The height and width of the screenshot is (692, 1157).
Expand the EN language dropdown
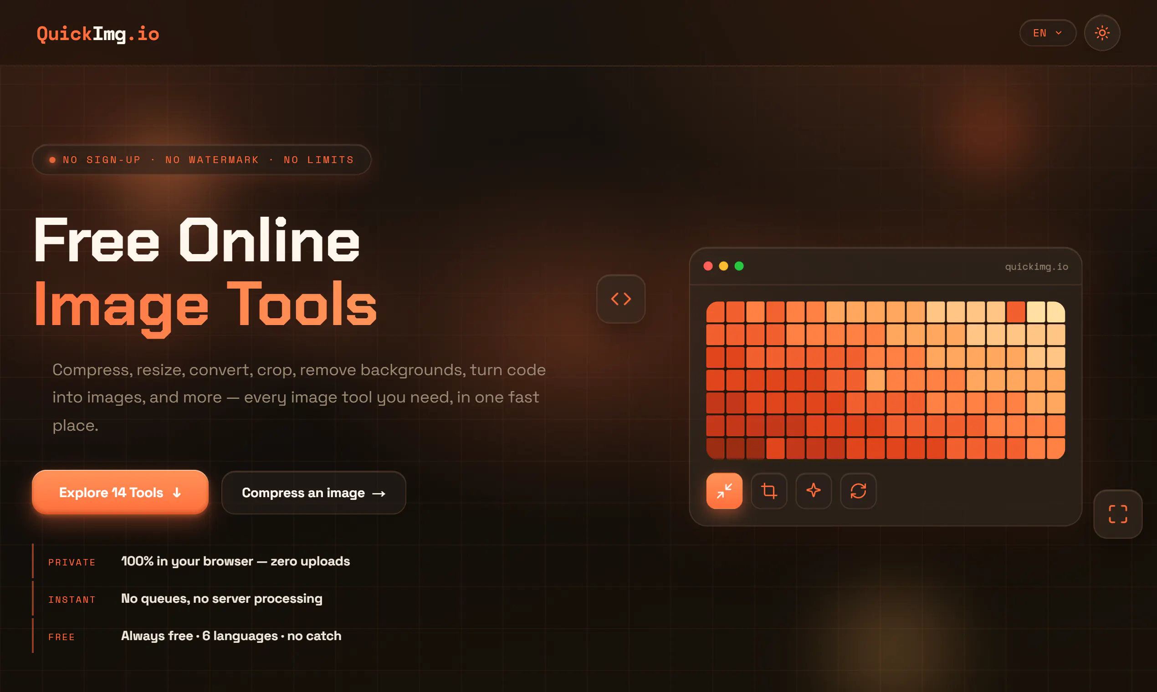(x=1047, y=33)
